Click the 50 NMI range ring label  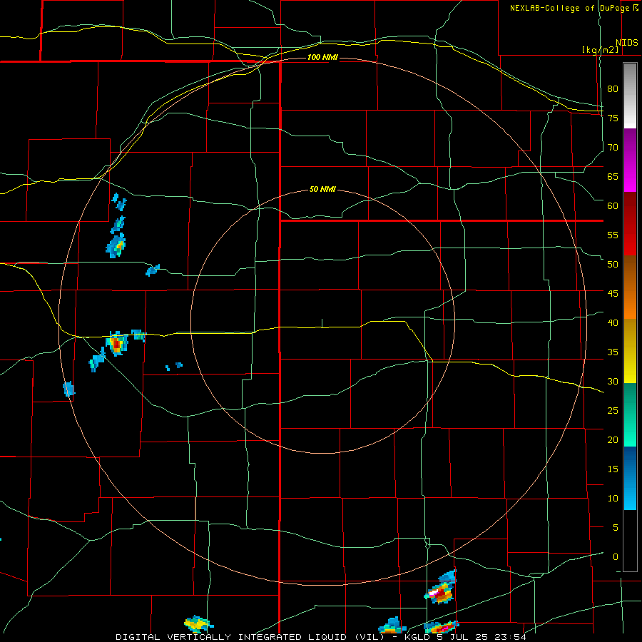click(322, 189)
